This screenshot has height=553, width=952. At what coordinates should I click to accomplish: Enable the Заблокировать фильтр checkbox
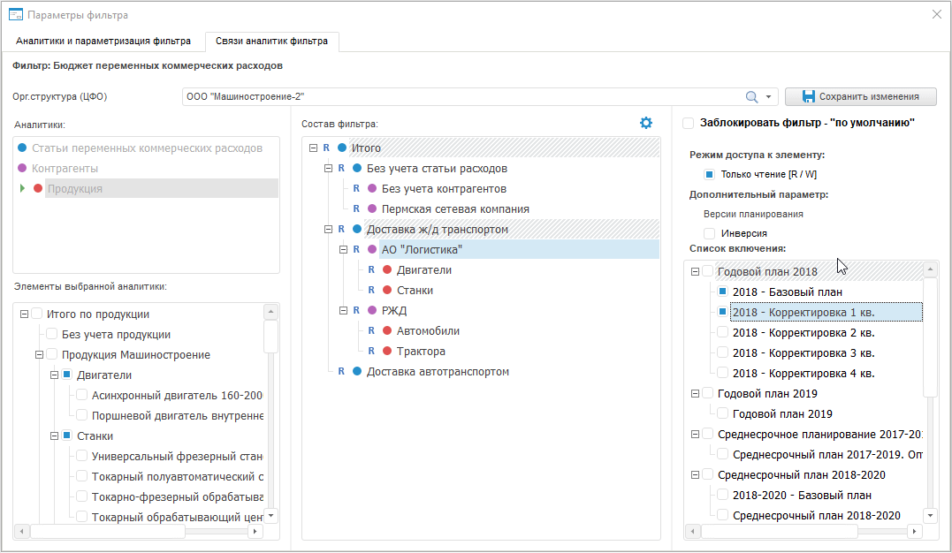tap(689, 124)
